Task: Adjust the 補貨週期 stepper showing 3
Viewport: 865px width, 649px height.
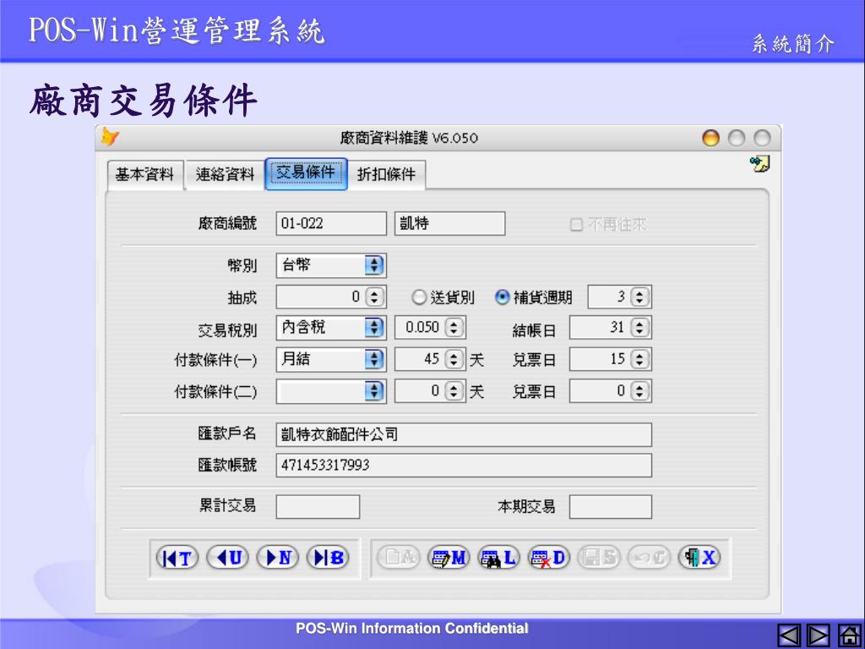Action: pos(639,297)
